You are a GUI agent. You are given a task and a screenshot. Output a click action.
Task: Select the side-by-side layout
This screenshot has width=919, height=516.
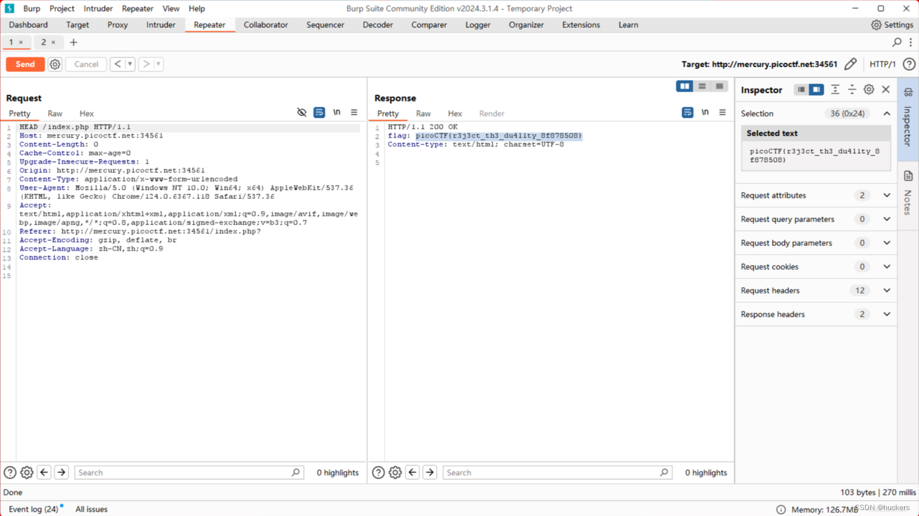[x=684, y=86]
